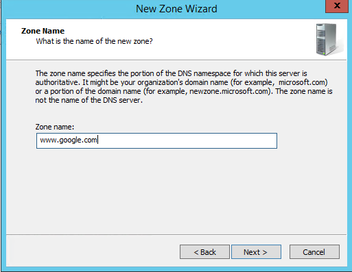Click the 'not the name of the DNS server.' sentence
This screenshot has height=272, width=352.
(89, 100)
